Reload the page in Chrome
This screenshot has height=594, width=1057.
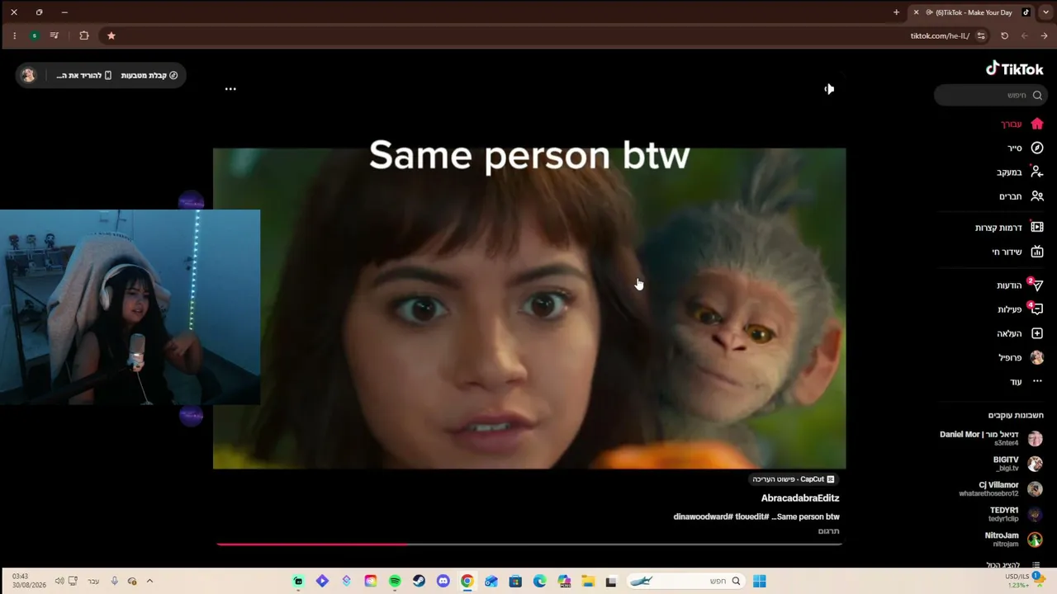click(1004, 35)
